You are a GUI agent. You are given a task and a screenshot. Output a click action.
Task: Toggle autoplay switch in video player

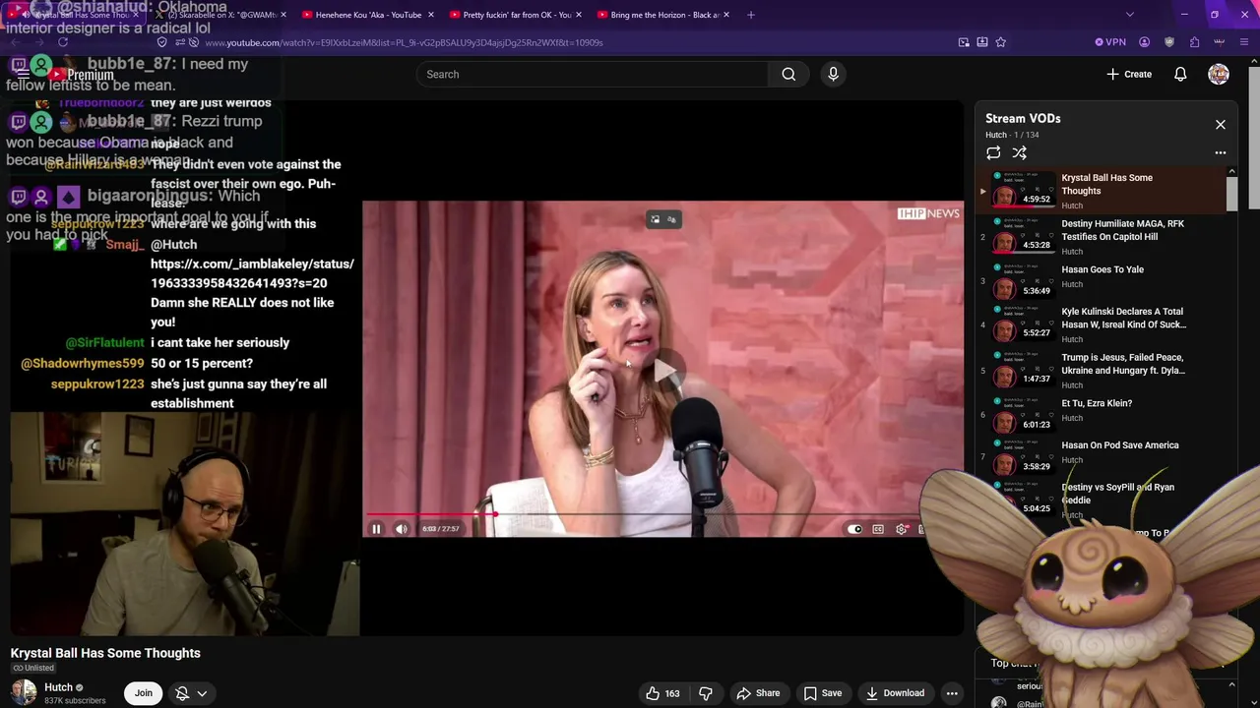click(x=854, y=529)
